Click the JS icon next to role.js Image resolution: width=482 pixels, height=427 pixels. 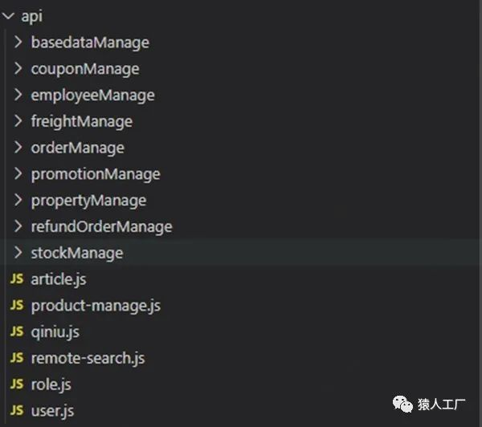(x=17, y=384)
